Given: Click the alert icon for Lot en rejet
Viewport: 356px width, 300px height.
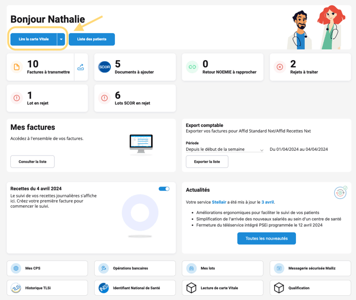Looking at the screenshot, I should coord(17,98).
